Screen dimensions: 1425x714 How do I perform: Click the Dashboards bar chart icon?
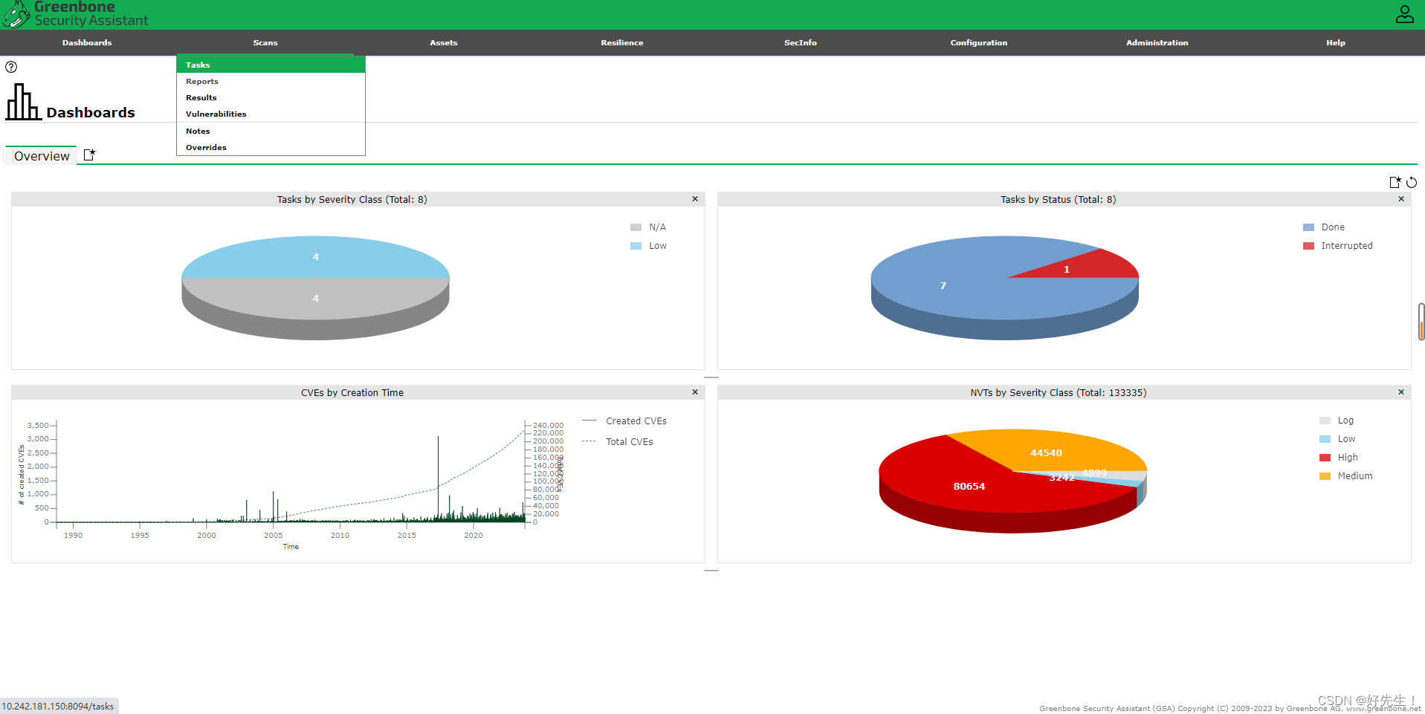pos(23,102)
